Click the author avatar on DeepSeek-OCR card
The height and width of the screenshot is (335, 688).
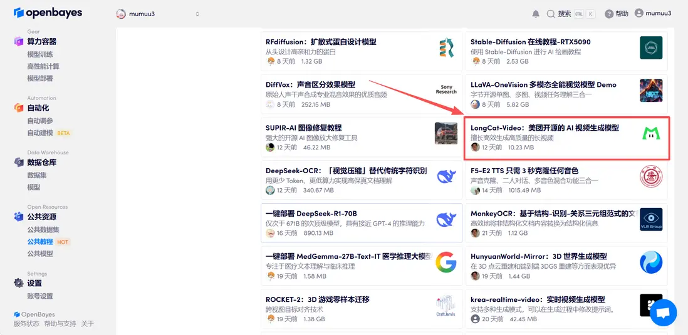270,190
